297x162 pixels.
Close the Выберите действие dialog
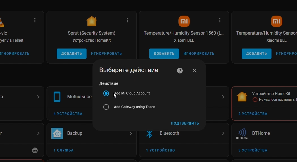point(195,71)
